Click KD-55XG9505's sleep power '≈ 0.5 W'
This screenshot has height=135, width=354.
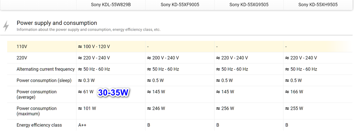coord(225,81)
